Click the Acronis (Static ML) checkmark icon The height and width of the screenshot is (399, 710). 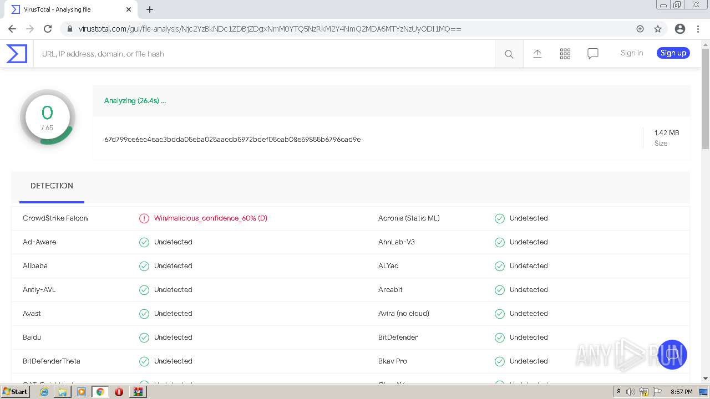coord(500,218)
